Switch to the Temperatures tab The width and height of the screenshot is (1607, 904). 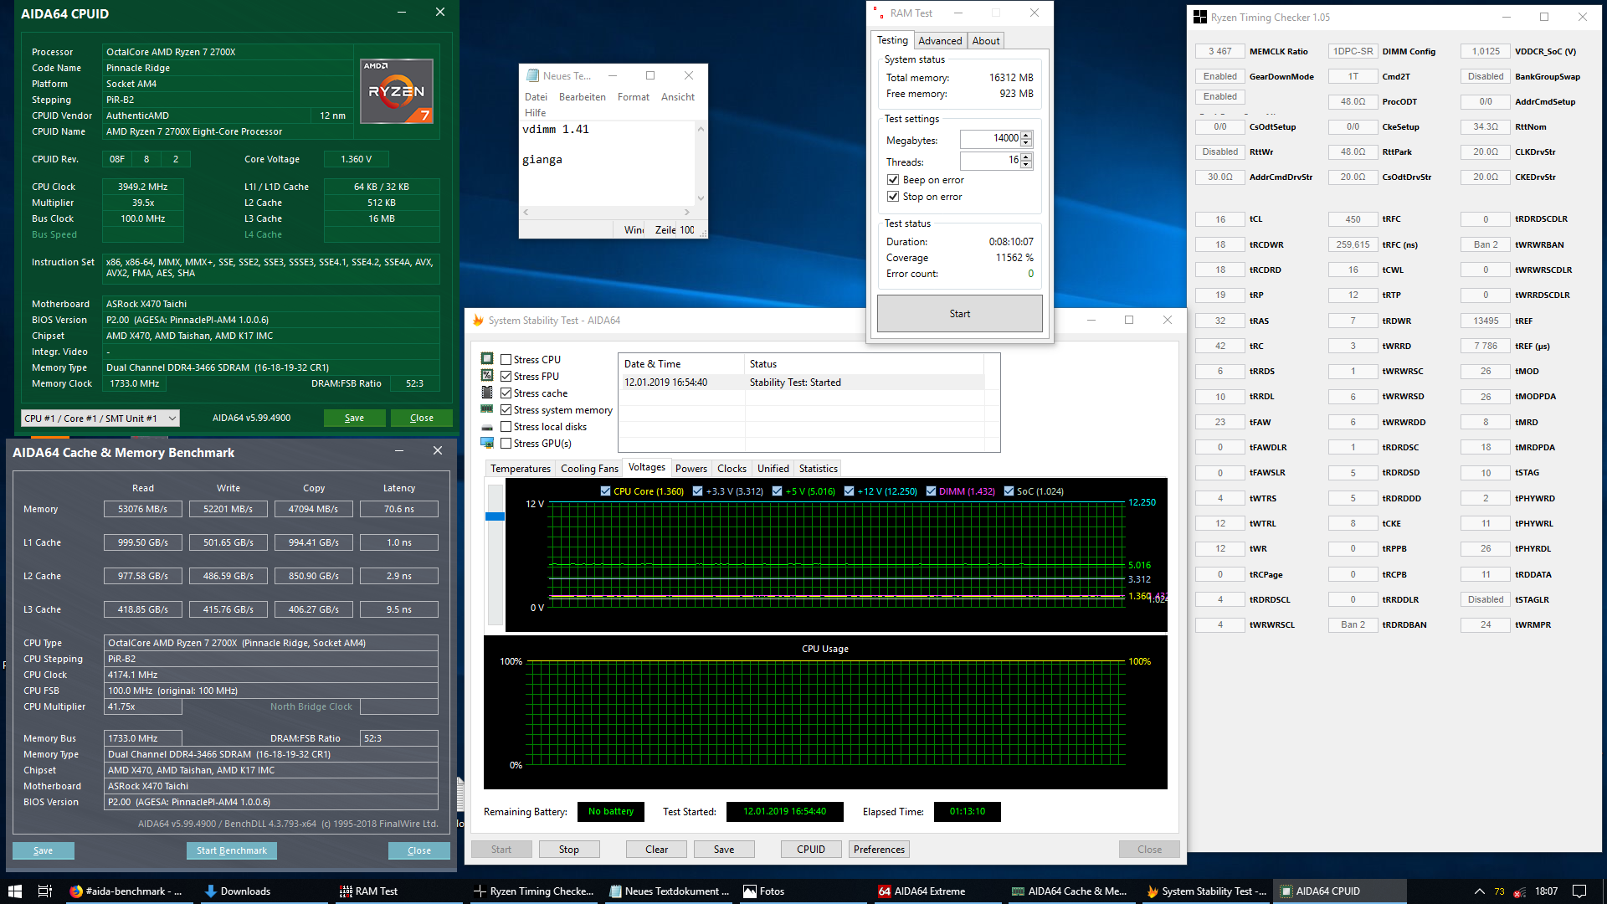[x=520, y=469]
